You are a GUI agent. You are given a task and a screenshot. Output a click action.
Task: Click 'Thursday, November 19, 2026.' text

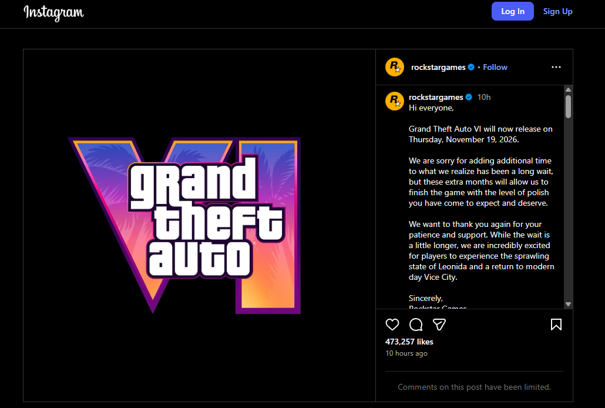pos(464,139)
